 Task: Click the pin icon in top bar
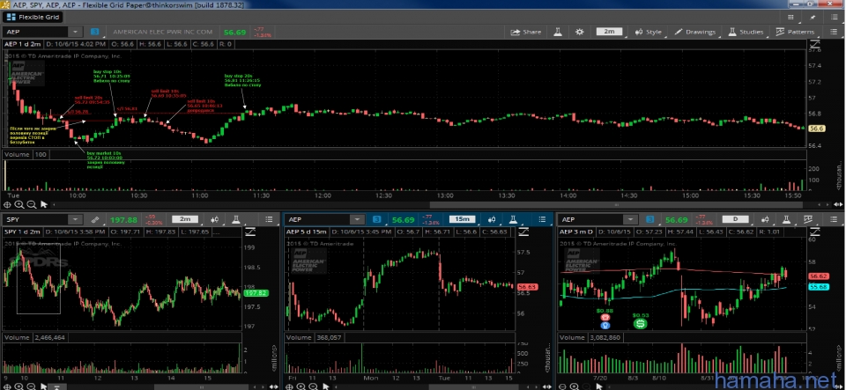pyautogui.click(x=813, y=18)
